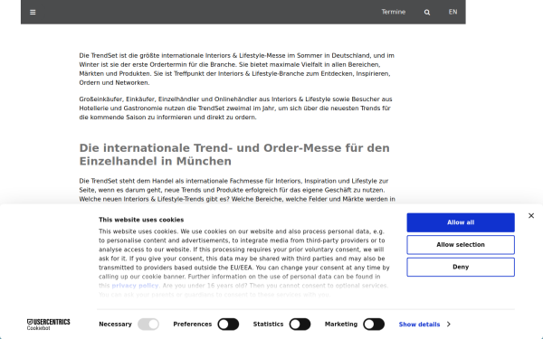This screenshot has height=339, width=543.
Task: Close the cookie banner with X
Action: click(x=531, y=215)
